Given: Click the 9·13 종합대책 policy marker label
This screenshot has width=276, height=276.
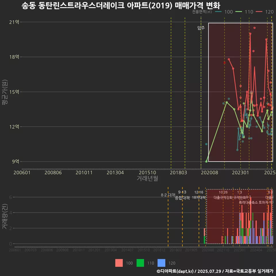Looking at the screenshot, I should 182,195.
